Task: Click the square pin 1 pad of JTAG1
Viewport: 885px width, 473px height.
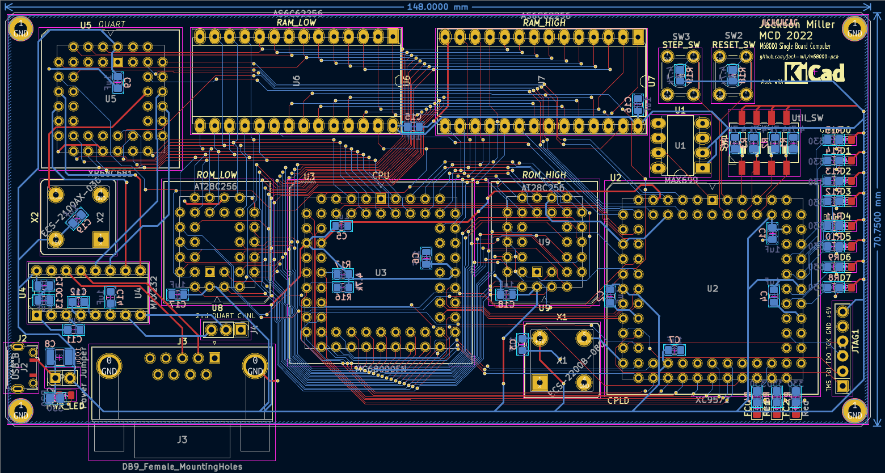Action: (841, 386)
